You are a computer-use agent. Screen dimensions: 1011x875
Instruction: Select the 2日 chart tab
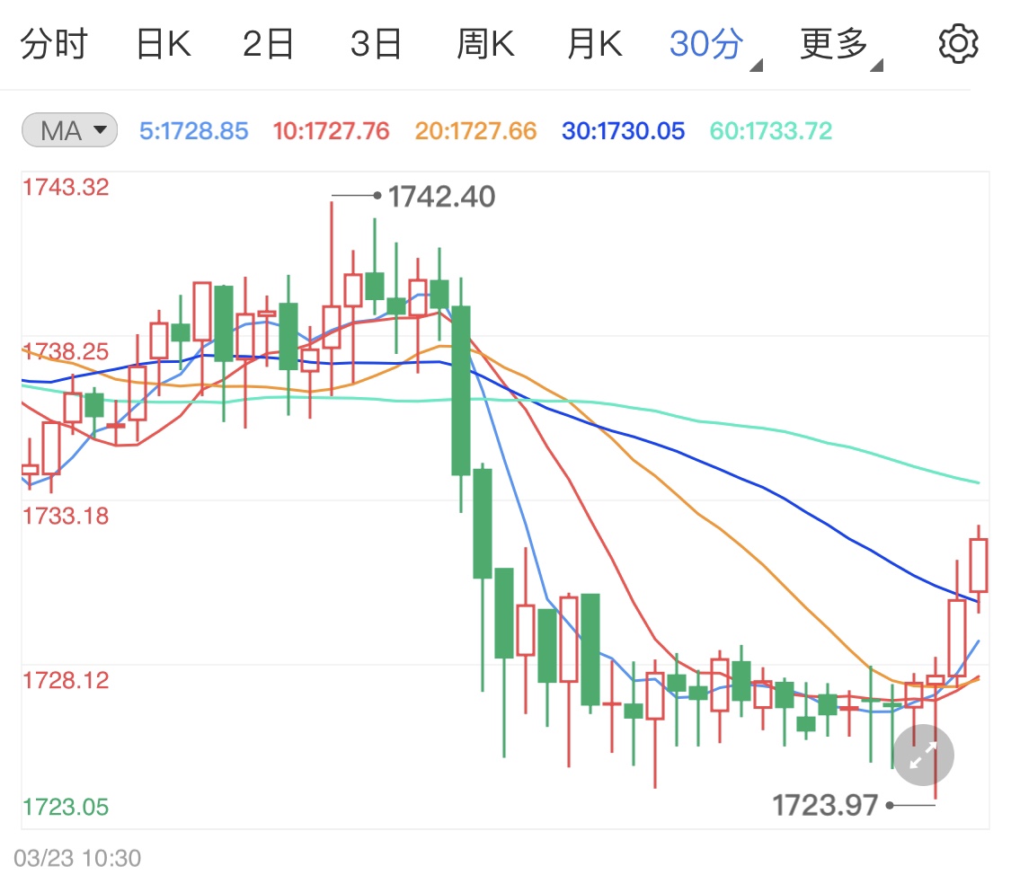[268, 44]
